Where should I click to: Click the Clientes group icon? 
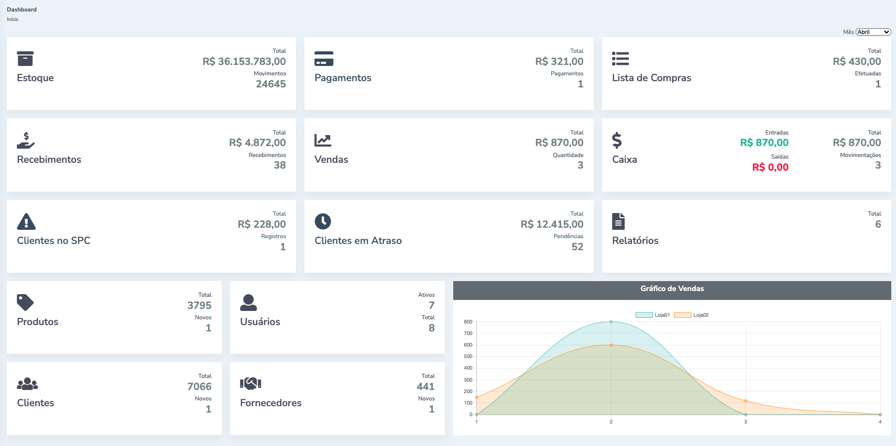(27, 384)
